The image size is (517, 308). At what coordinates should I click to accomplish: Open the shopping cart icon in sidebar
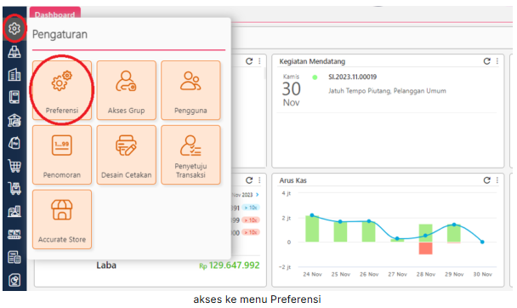coord(14,166)
